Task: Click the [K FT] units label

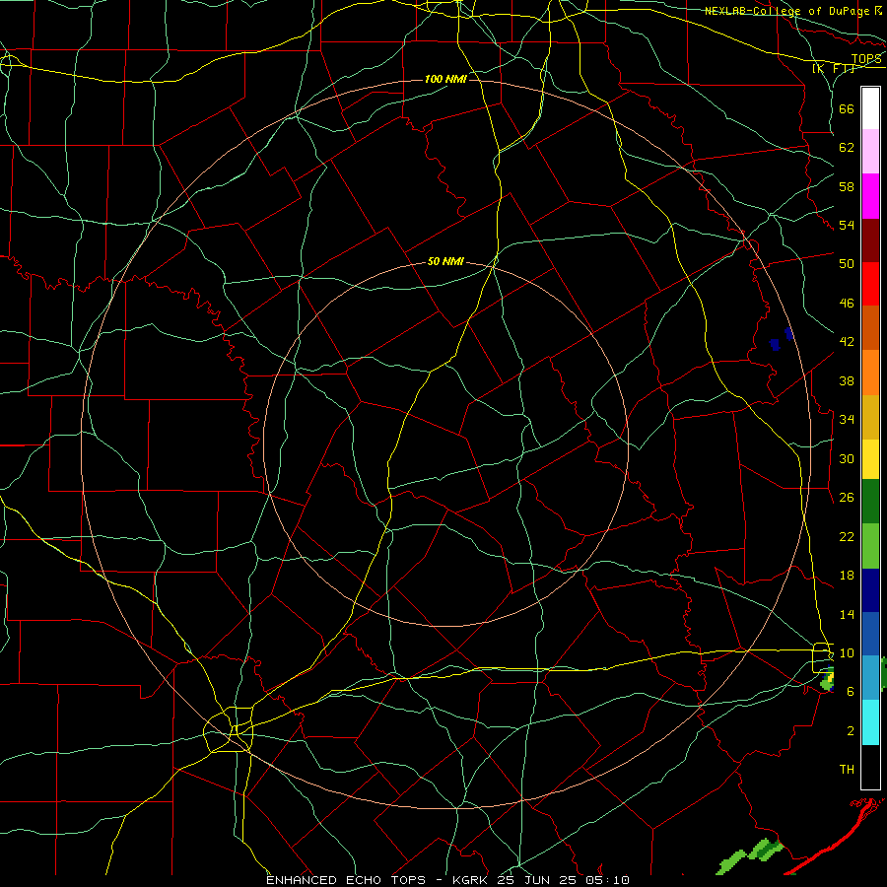Action: pyautogui.click(x=834, y=68)
